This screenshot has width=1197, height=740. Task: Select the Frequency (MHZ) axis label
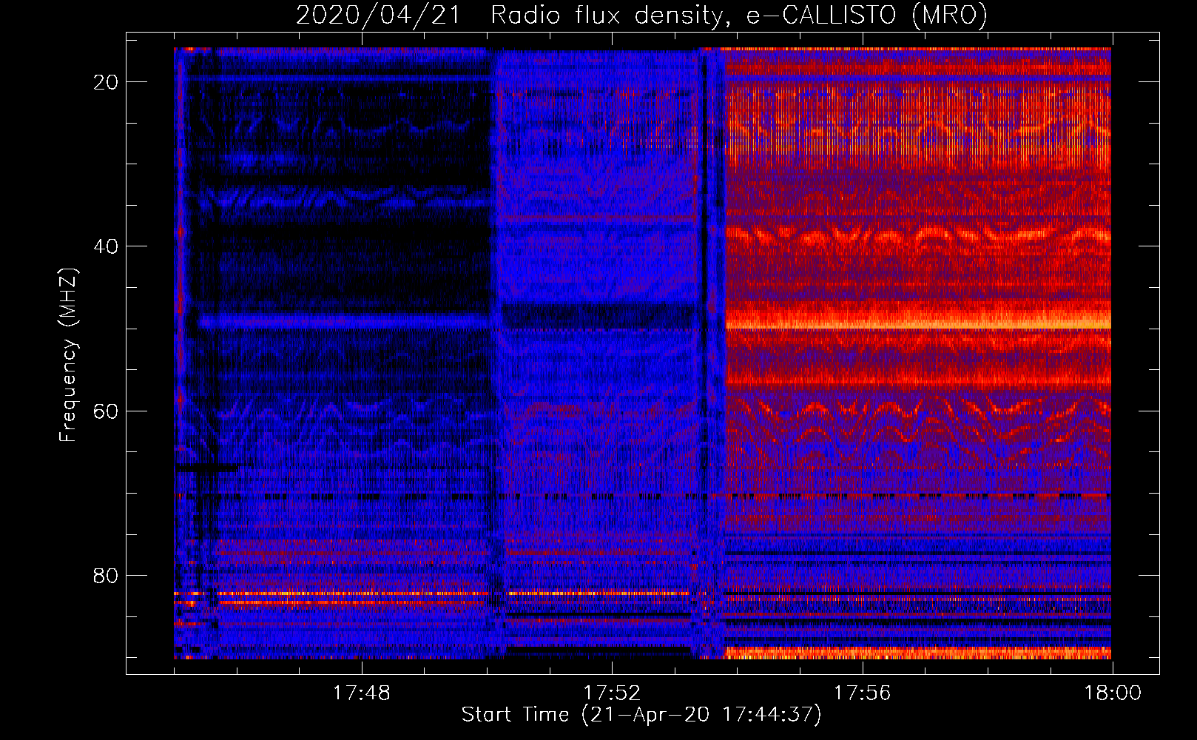pos(68,354)
